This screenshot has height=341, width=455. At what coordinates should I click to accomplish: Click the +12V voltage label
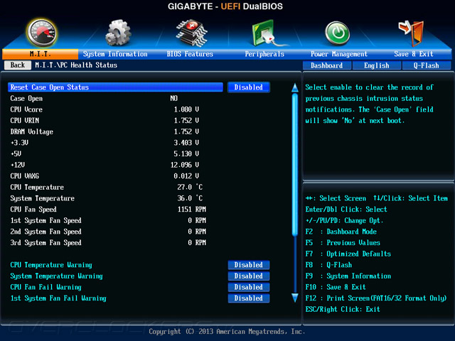pyautogui.click(x=18, y=165)
